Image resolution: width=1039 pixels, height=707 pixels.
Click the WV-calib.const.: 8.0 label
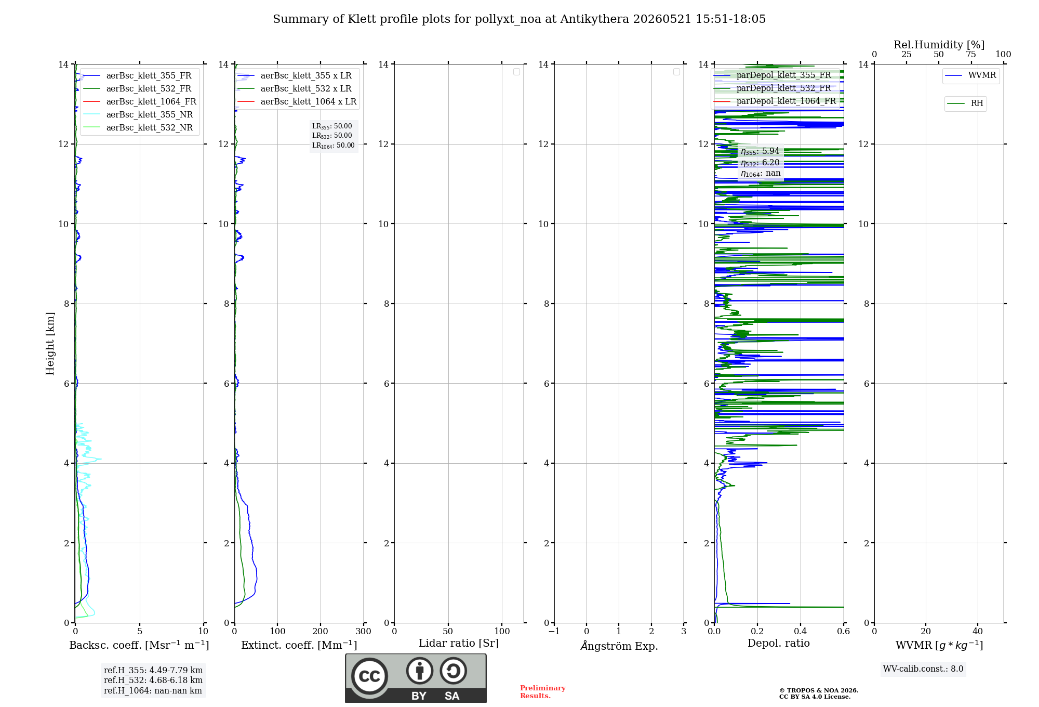point(923,669)
